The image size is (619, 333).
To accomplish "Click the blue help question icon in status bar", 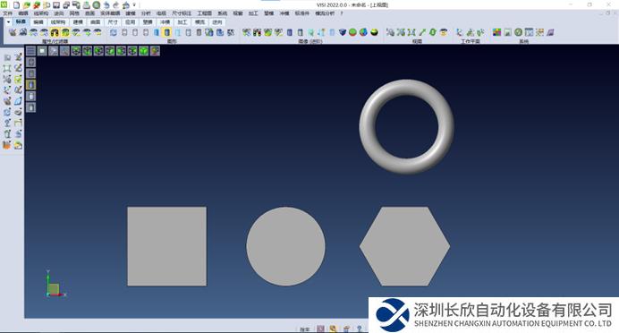I will tap(360, 329).
